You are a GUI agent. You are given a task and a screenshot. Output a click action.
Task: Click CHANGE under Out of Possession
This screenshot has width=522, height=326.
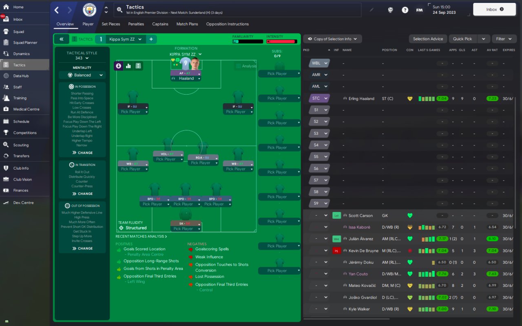pyautogui.click(x=82, y=248)
